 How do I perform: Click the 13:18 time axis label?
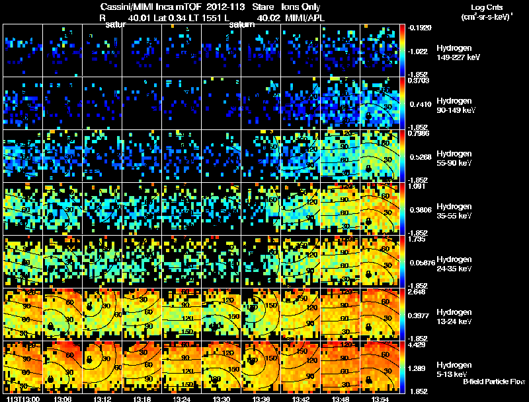click(142, 399)
